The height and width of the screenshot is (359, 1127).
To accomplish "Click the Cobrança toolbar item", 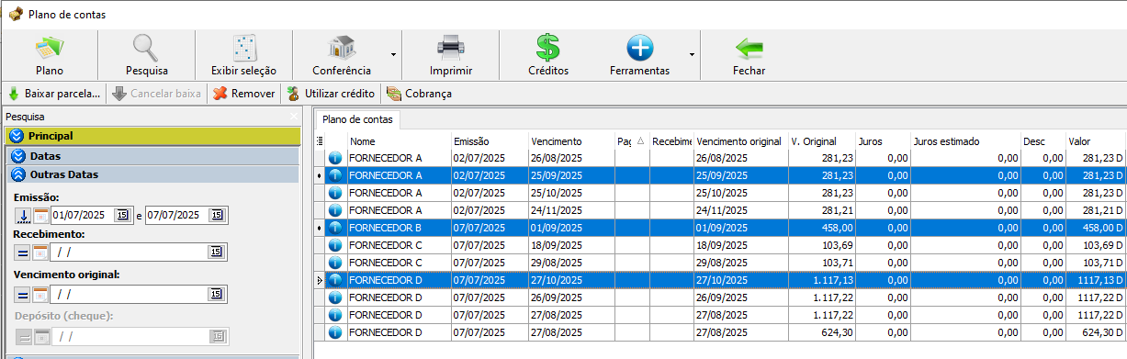I will 419,94.
